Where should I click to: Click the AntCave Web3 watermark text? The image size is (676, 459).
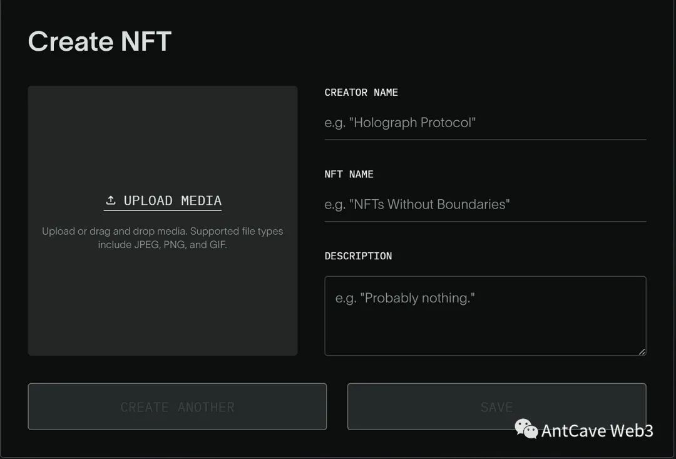pos(597,431)
